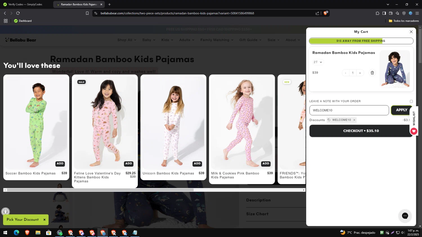422x237 pixels.
Task: Dismiss the Pick Your Discount popup
Action: pyautogui.click(x=44, y=220)
